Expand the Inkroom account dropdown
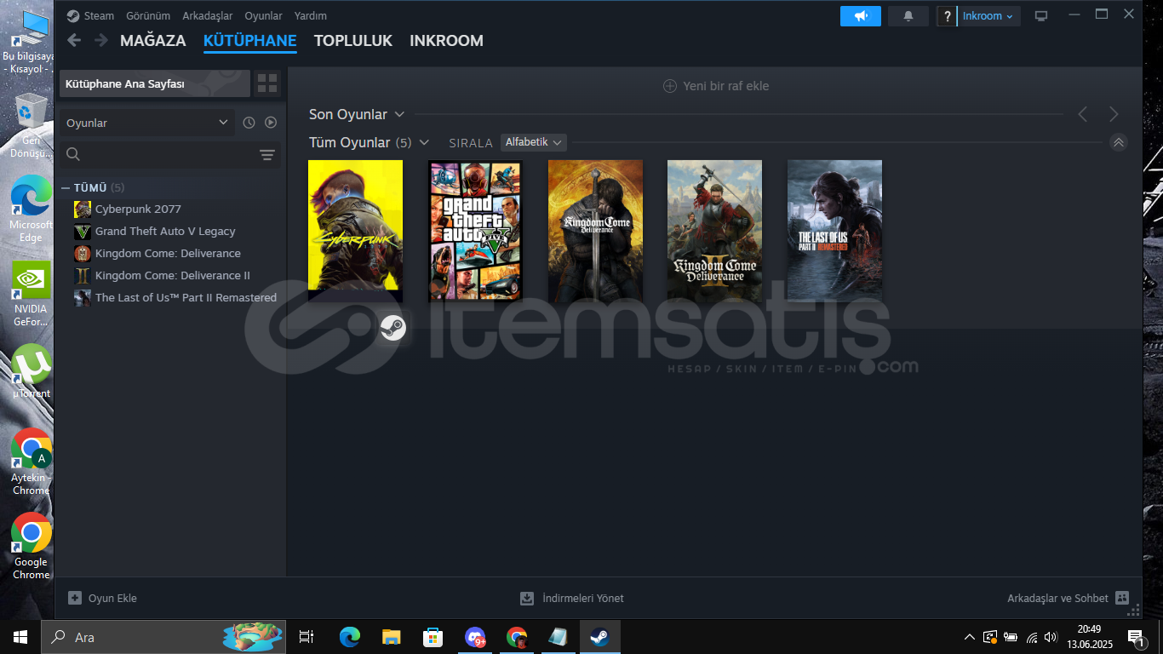Screen dimensions: 1163x654 [988, 16]
